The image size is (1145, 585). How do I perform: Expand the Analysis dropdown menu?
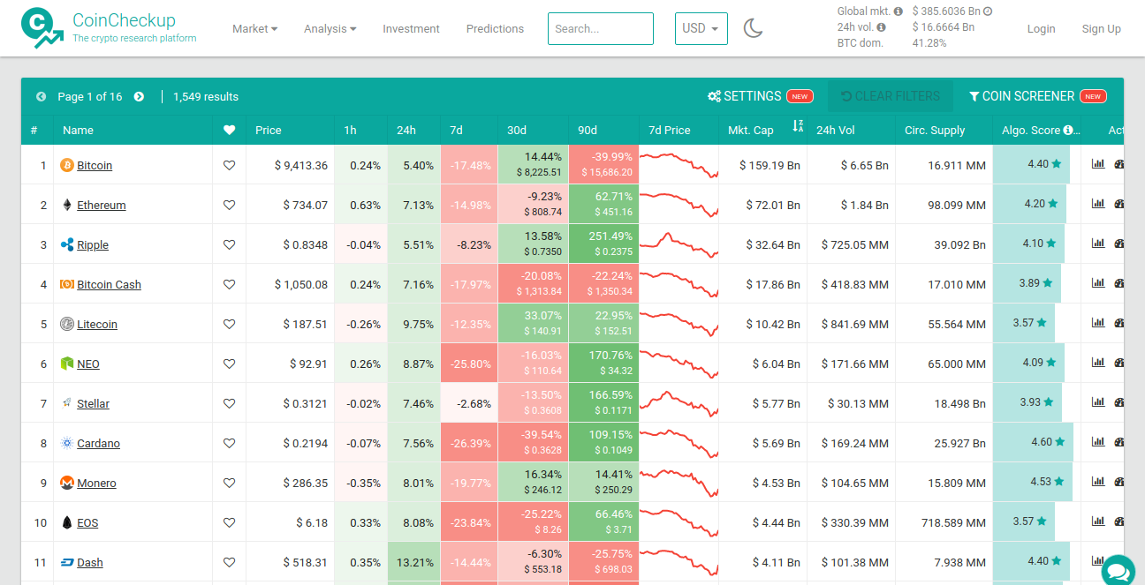(x=330, y=28)
